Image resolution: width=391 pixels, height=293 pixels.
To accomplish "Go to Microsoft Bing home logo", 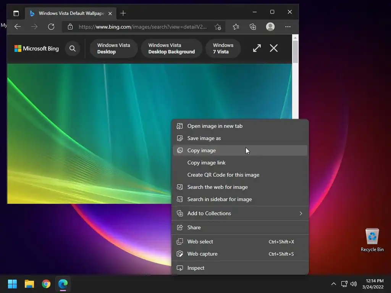I will (37, 48).
